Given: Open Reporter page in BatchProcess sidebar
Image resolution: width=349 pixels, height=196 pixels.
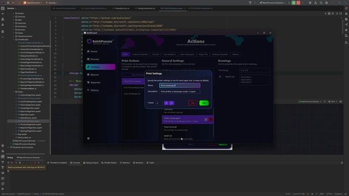Looking at the screenshot, I should 100,82.
